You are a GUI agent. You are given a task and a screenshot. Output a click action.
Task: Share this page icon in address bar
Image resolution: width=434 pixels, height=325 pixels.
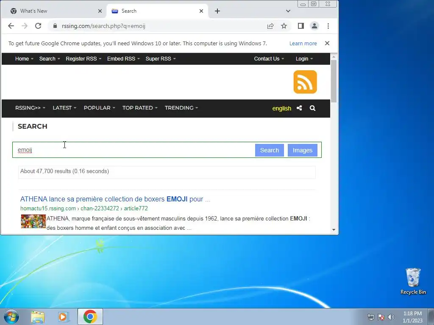270,26
